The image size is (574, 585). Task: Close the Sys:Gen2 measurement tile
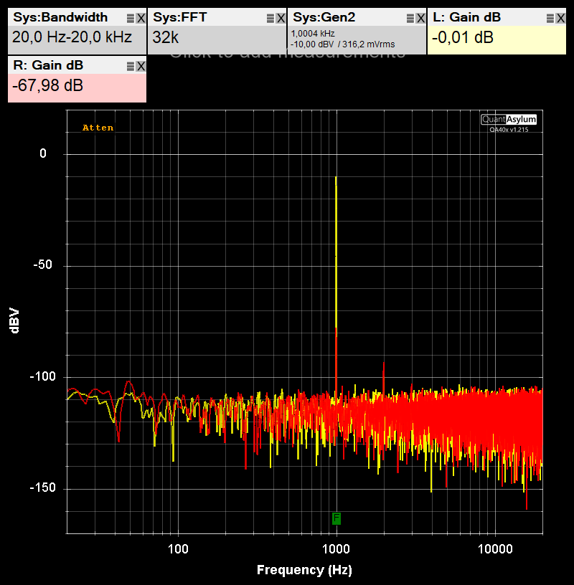coord(420,18)
